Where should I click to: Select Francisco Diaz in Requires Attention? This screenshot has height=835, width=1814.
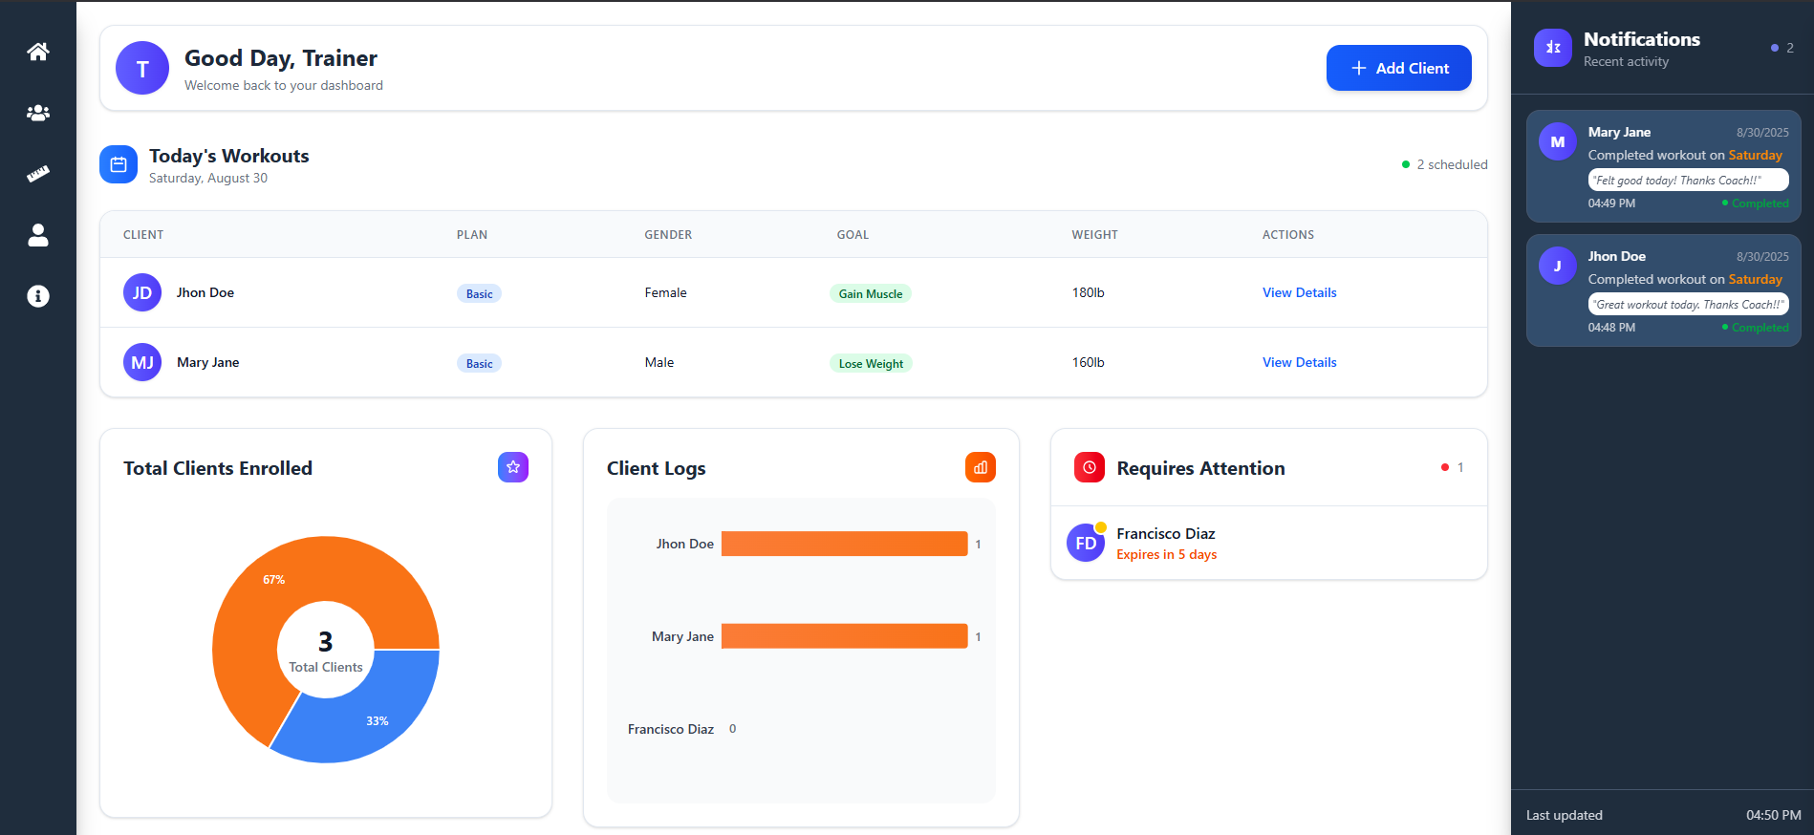[x=1165, y=543]
